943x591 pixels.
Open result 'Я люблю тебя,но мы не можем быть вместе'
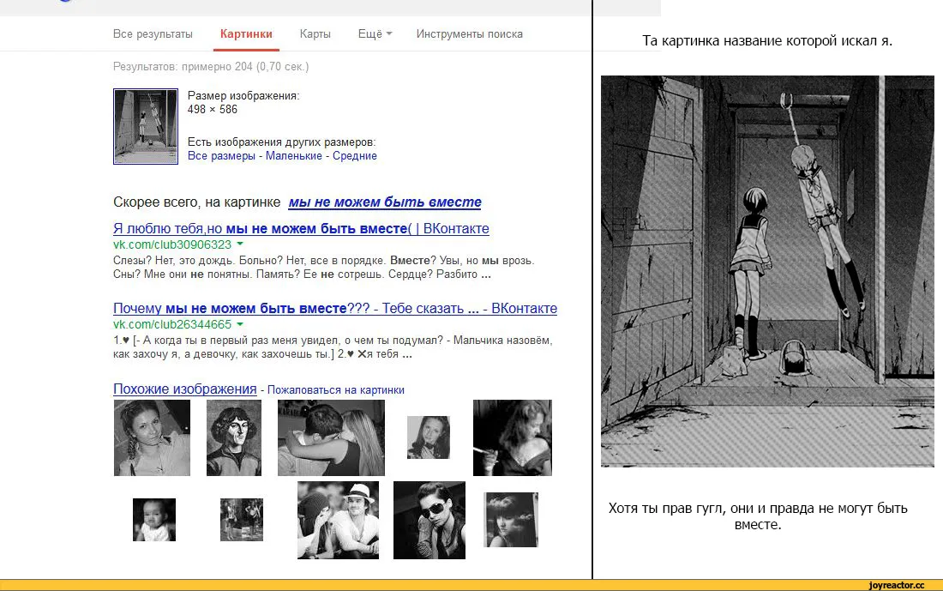coord(301,229)
